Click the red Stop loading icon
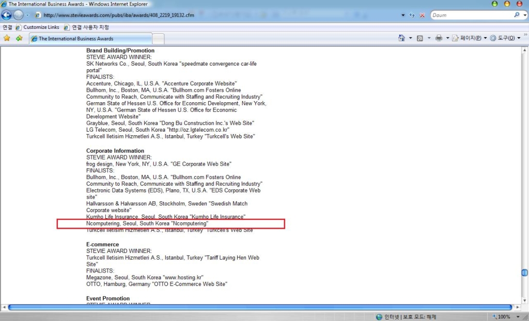 coord(422,15)
